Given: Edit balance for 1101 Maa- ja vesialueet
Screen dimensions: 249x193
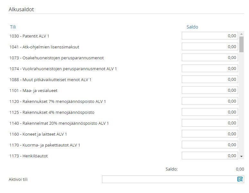Looking at the screenshot, I should 210,90.
